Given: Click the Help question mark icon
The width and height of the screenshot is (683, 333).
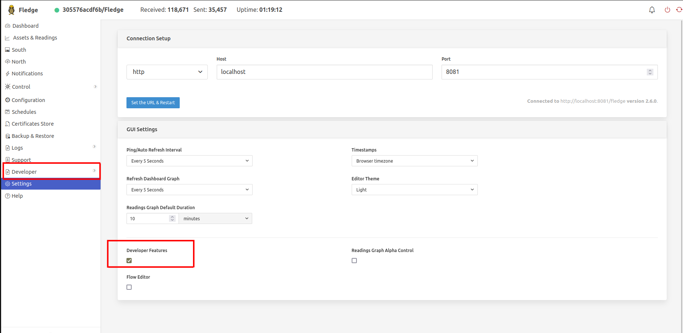Looking at the screenshot, I should click(x=7, y=196).
